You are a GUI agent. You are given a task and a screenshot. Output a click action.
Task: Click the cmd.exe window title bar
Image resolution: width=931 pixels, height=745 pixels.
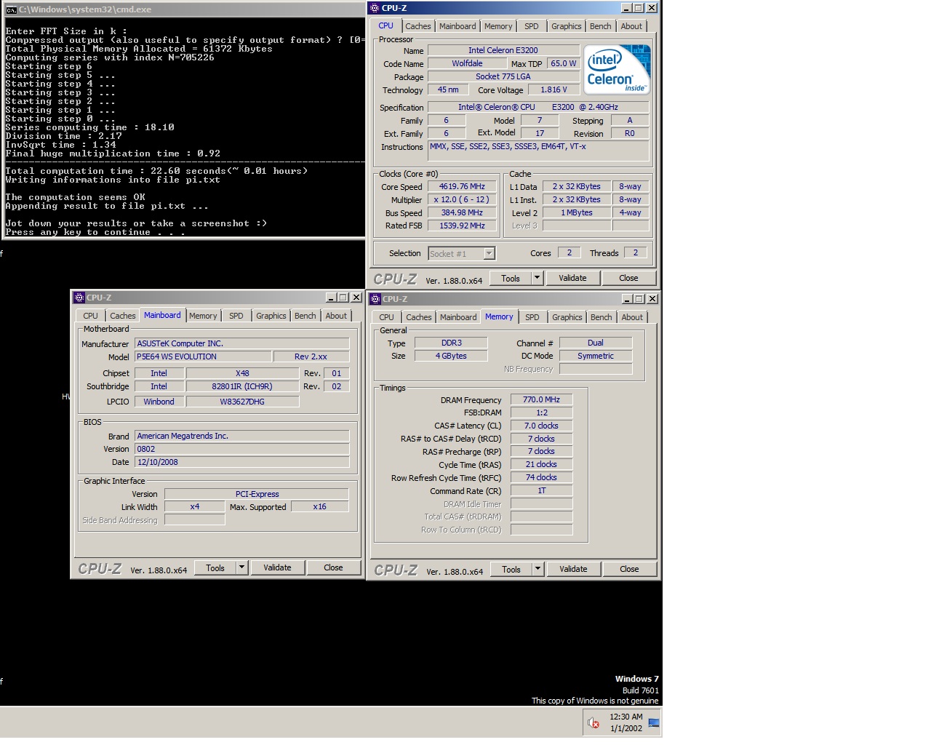(183, 9)
